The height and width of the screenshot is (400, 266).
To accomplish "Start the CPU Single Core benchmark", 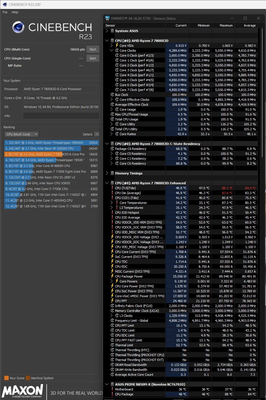I will click(x=93, y=58).
